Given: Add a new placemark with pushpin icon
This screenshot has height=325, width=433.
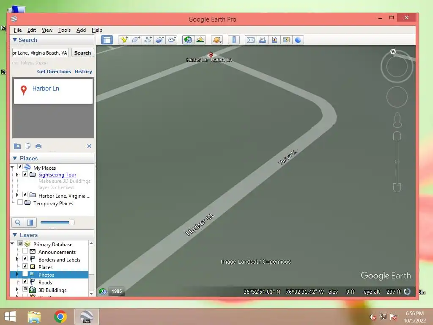Looking at the screenshot, I should click(x=124, y=40).
